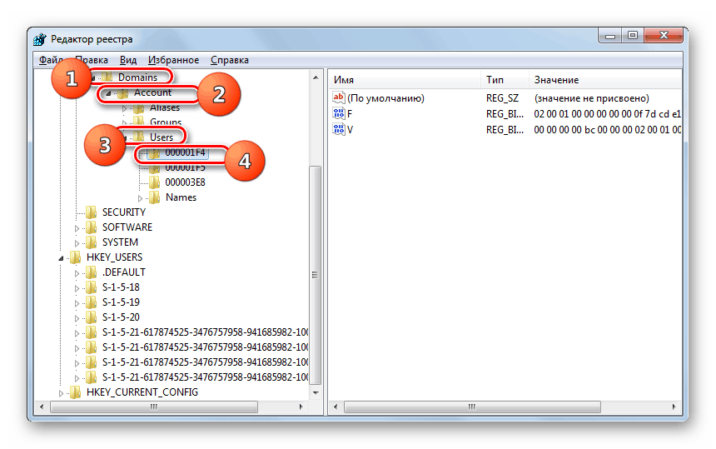Click the S-1-5-18 folder icon
This screenshot has height=449, width=716.
(92, 287)
